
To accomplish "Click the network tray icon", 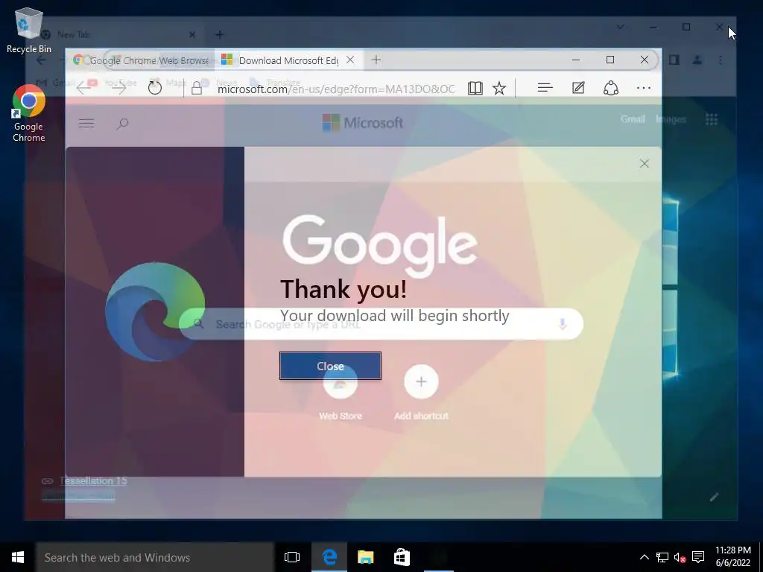I will point(662,557).
